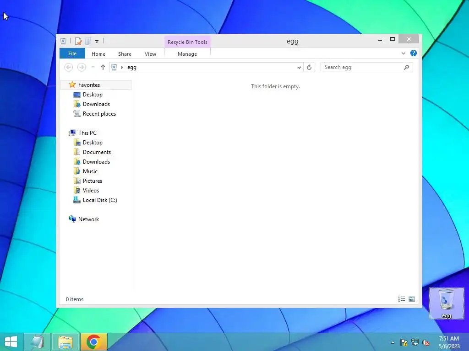Screen dimensions: 469x351
Task: Open the Music folder
Action: pos(90,171)
